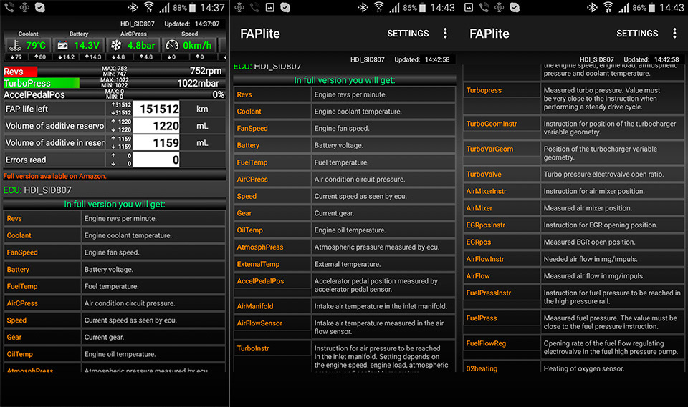Tap the battery icon showing 14.3V
Viewport: 688px width, 407px height.
(63, 45)
